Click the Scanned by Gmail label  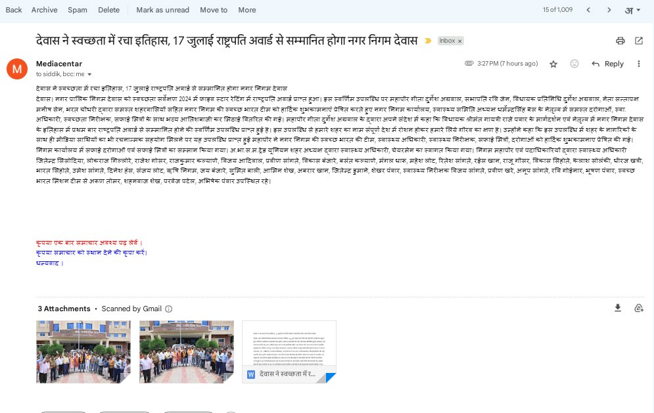click(x=131, y=309)
